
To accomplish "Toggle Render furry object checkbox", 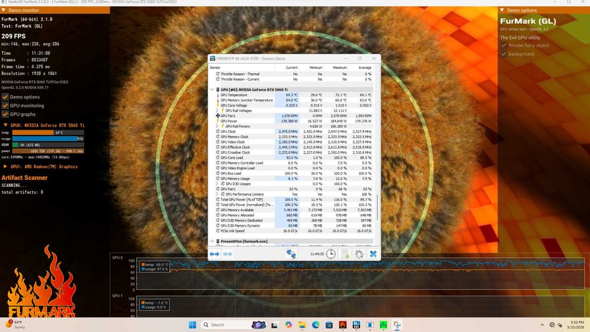I will pyautogui.click(x=503, y=45).
